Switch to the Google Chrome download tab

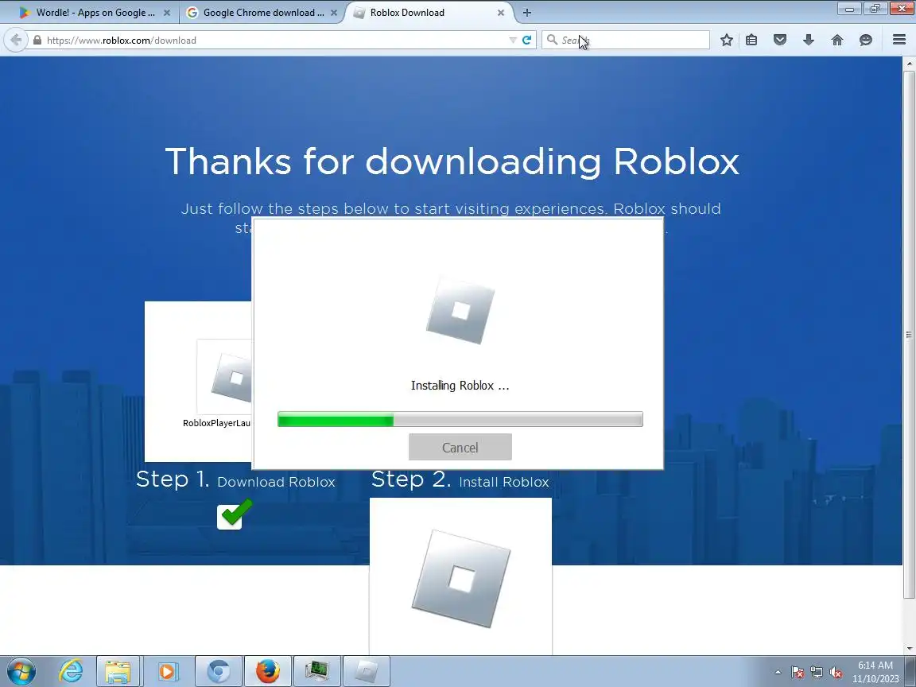click(x=262, y=12)
